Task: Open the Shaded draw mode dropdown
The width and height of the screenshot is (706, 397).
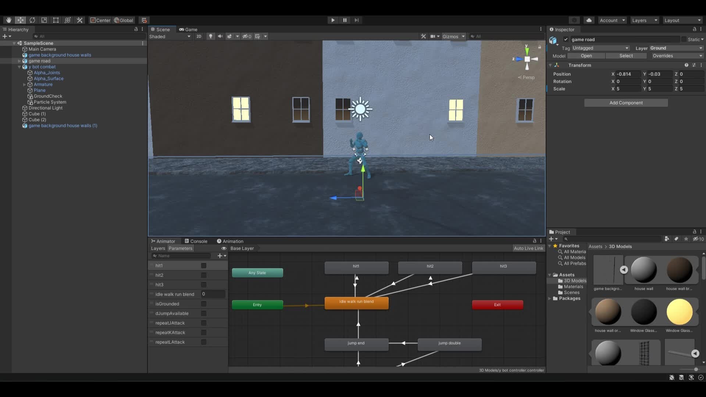Action: pos(170,36)
